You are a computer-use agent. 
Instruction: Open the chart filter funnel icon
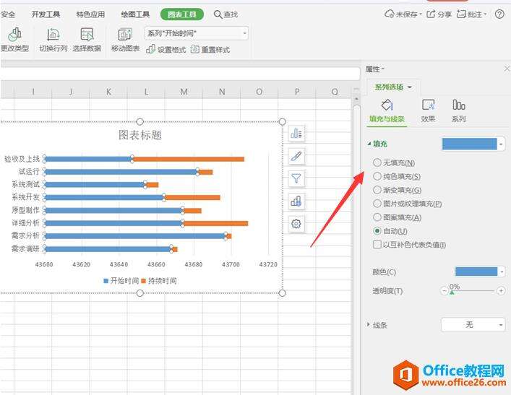click(296, 178)
